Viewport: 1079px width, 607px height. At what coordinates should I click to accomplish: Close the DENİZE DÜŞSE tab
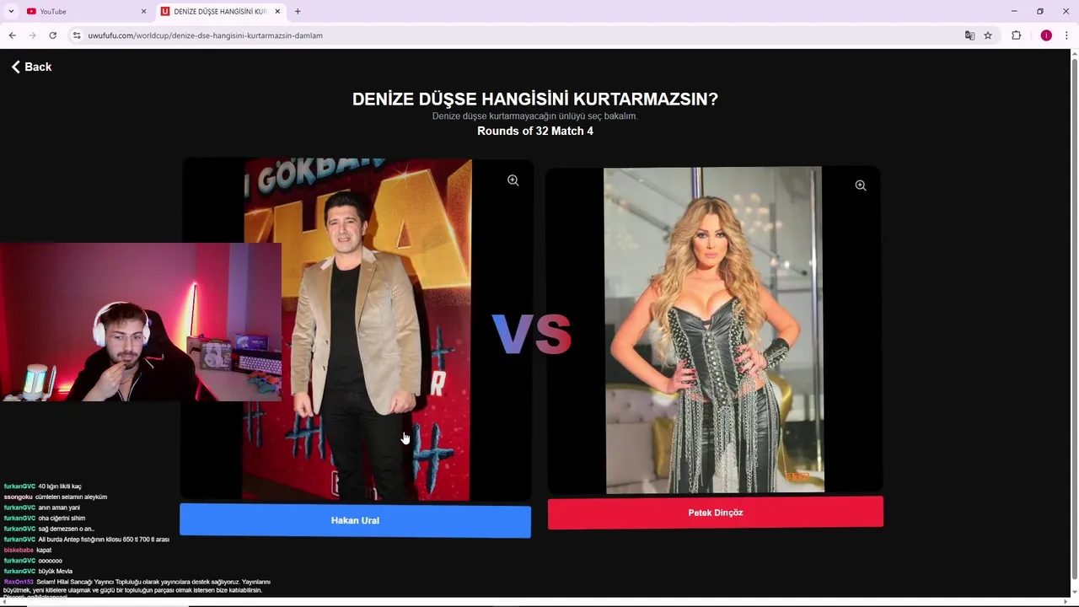click(x=277, y=11)
